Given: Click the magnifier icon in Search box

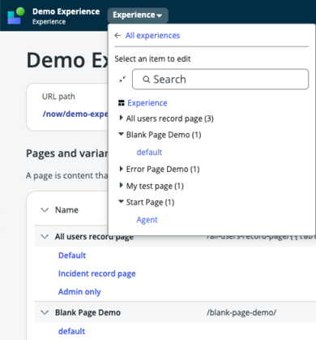Looking at the screenshot, I should pyautogui.click(x=146, y=80).
